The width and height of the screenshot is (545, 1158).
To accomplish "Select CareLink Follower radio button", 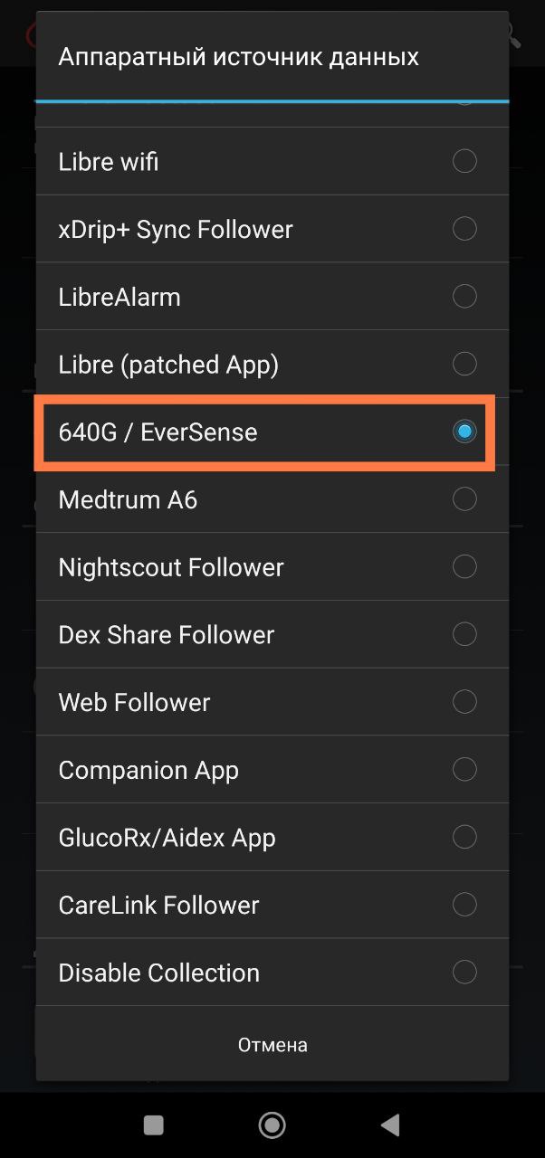I will pyautogui.click(x=464, y=905).
